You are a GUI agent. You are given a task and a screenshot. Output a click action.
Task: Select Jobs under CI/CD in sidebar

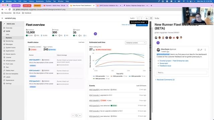[x=7, y=35]
